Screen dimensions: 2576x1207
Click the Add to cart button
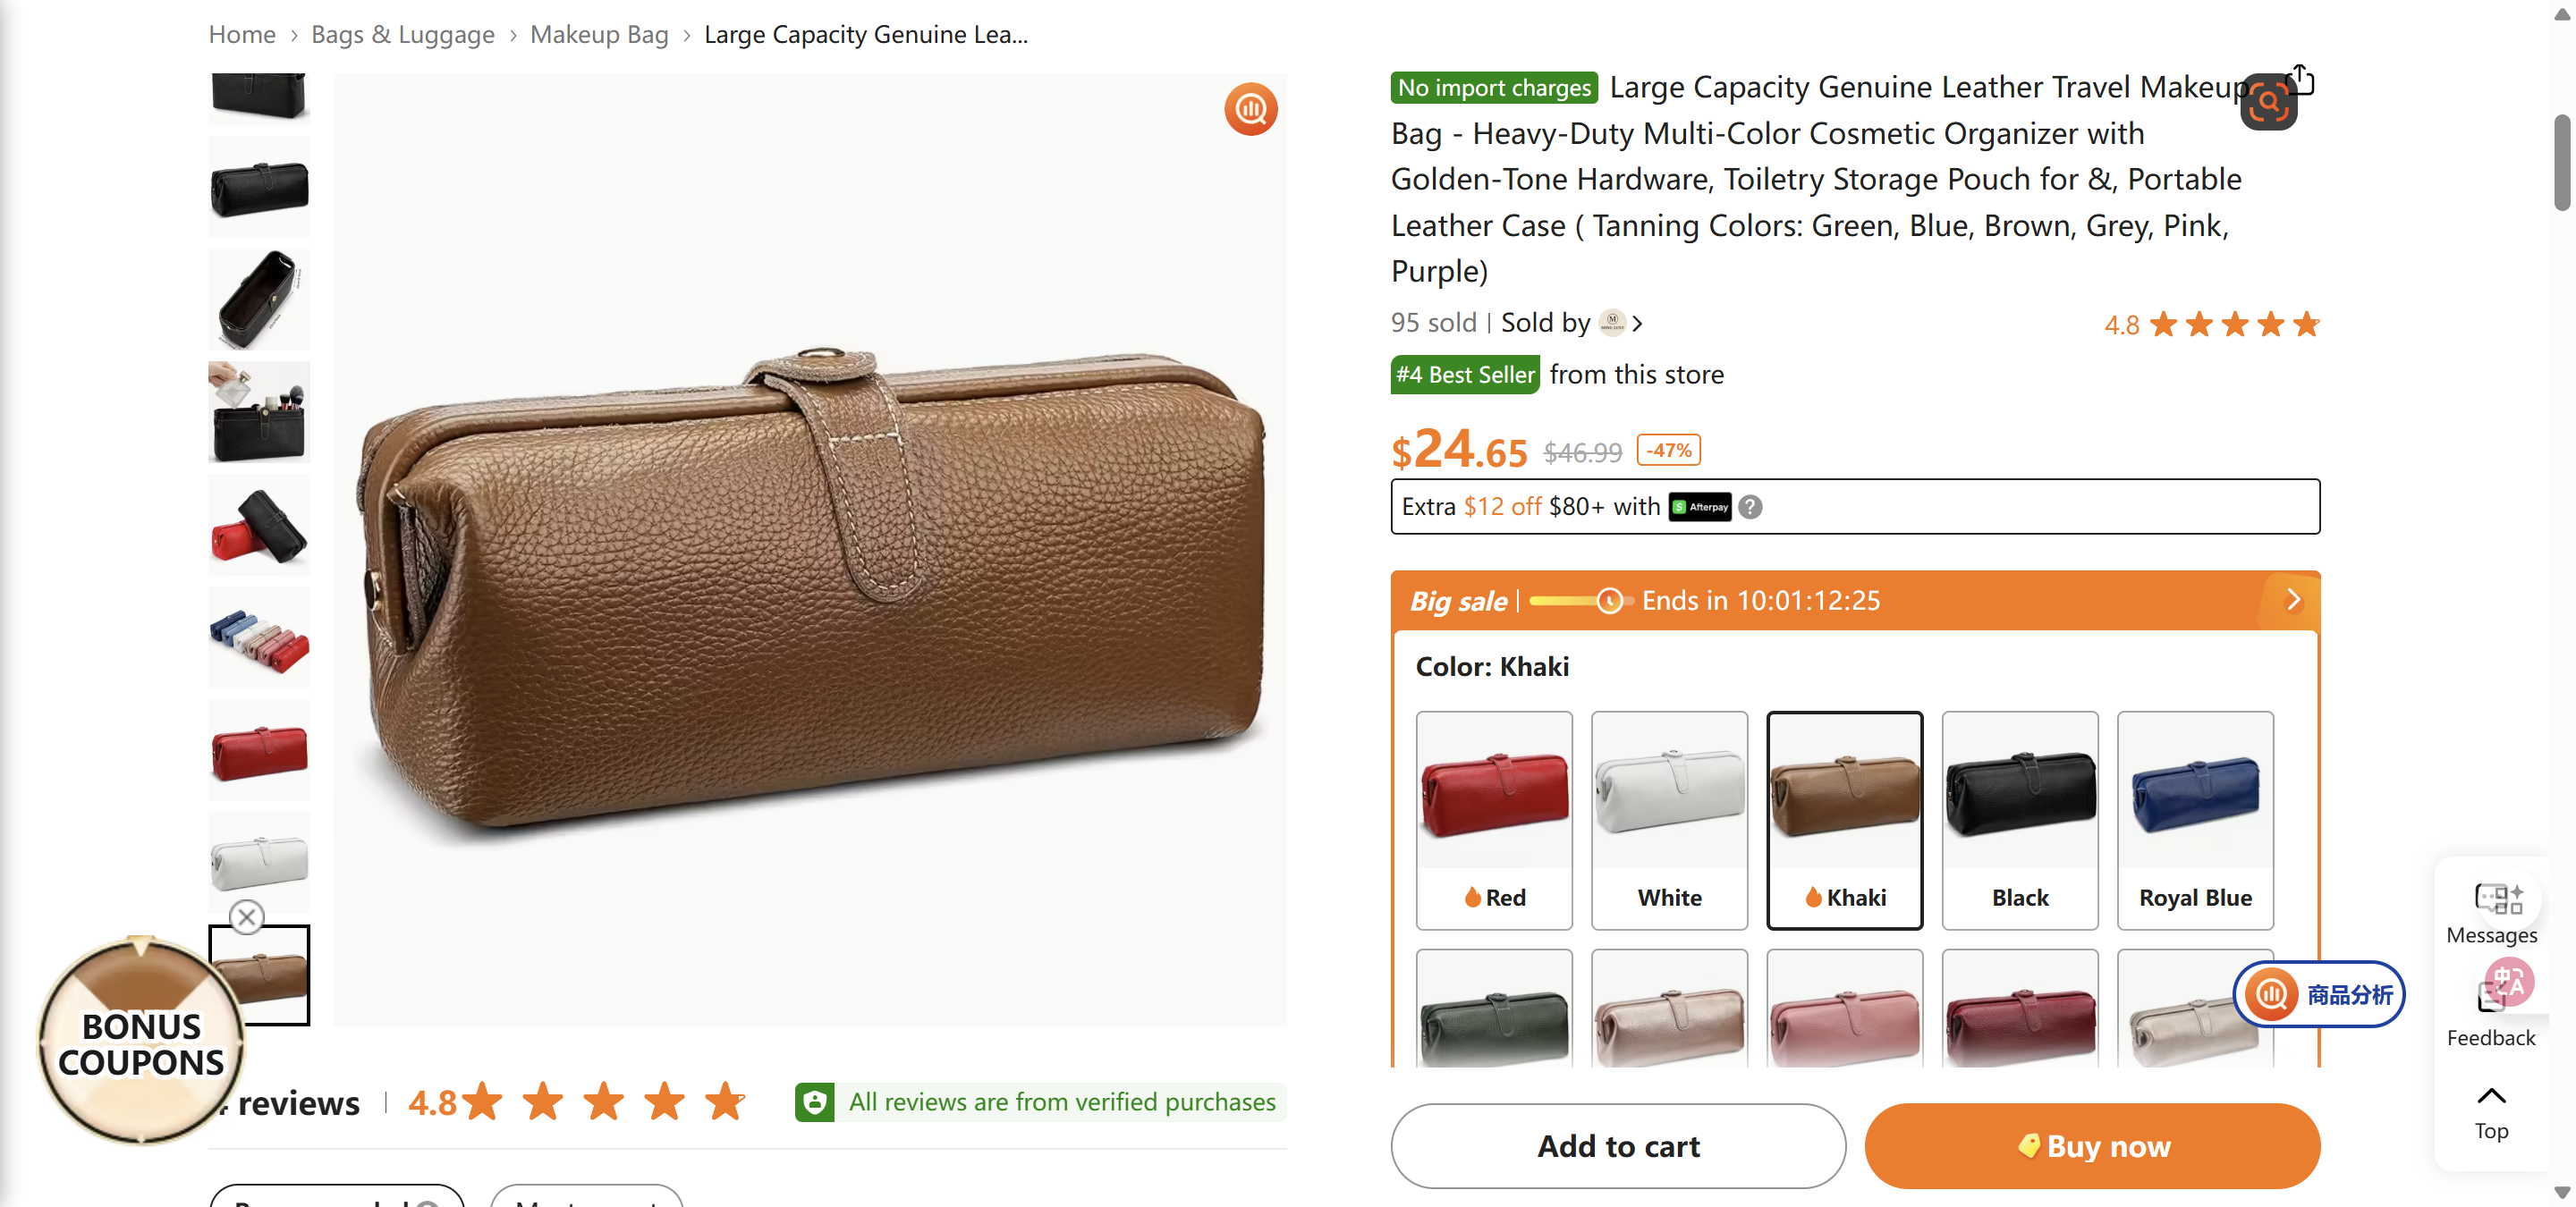coord(1617,1146)
